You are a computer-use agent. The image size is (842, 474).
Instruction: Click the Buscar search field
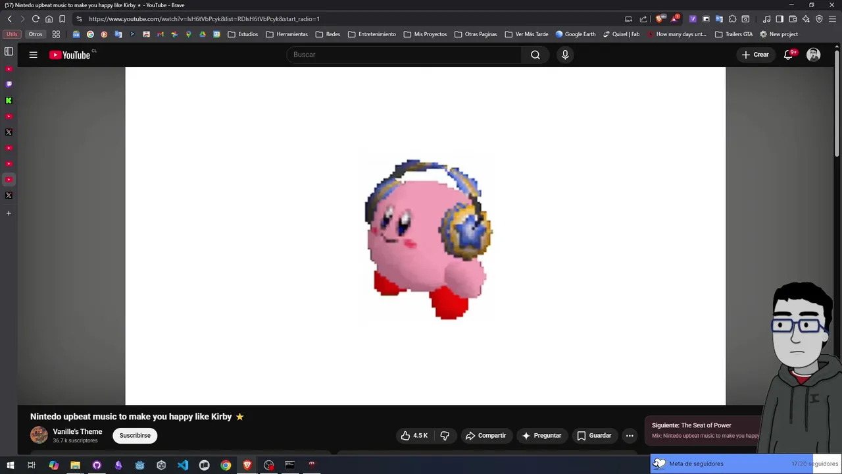pyautogui.click(x=404, y=55)
